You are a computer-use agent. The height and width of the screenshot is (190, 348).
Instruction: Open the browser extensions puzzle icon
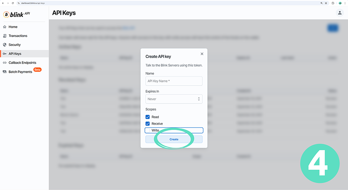333,3
